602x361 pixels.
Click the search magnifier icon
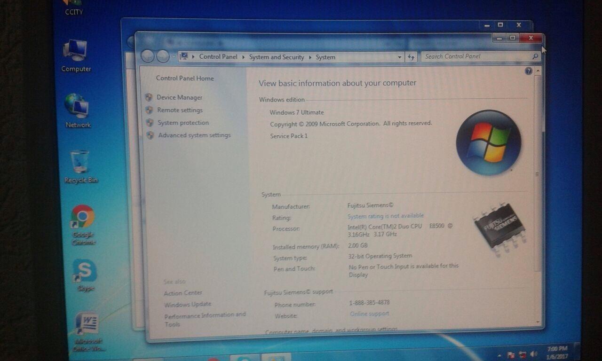point(535,56)
